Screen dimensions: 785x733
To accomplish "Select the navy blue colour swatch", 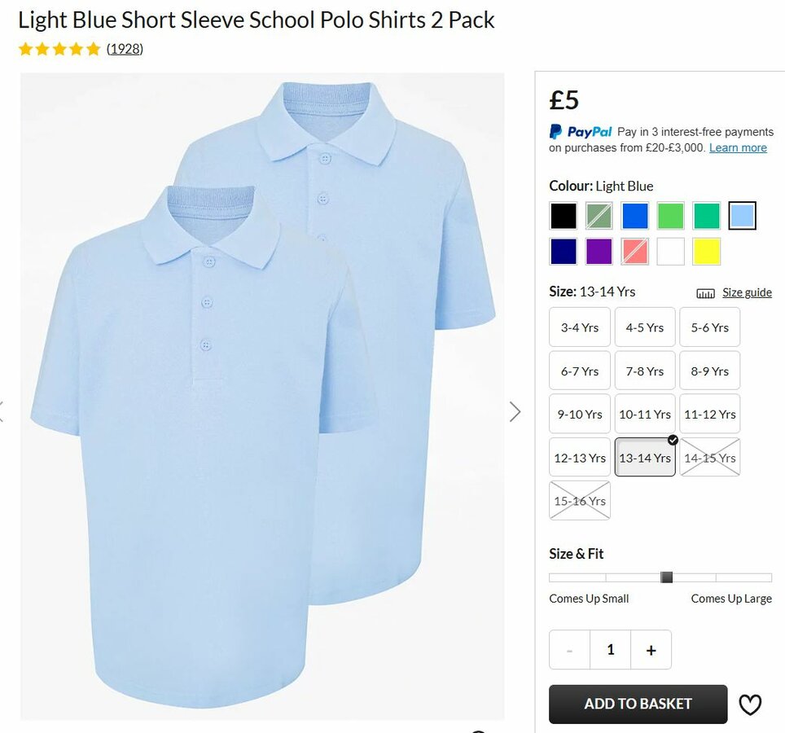I will pyautogui.click(x=564, y=252).
